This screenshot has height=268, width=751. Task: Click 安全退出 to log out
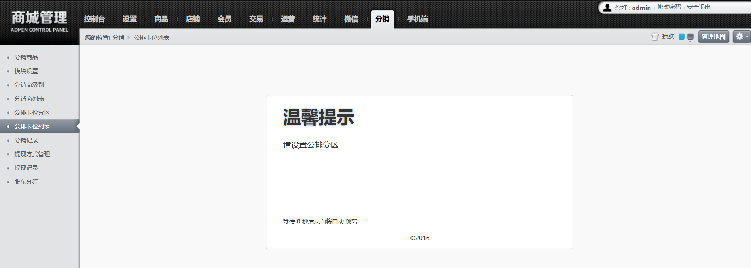pos(699,7)
